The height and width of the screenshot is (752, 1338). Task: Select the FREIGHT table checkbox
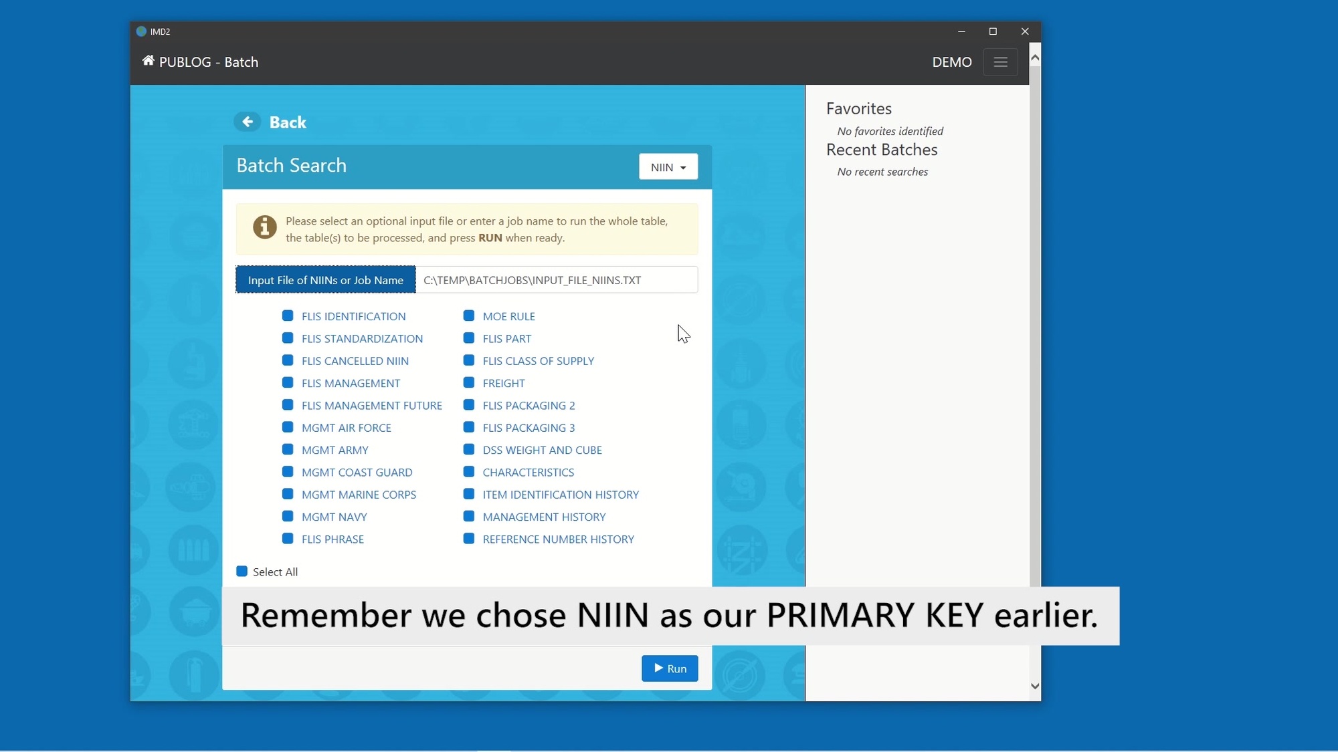469,383
